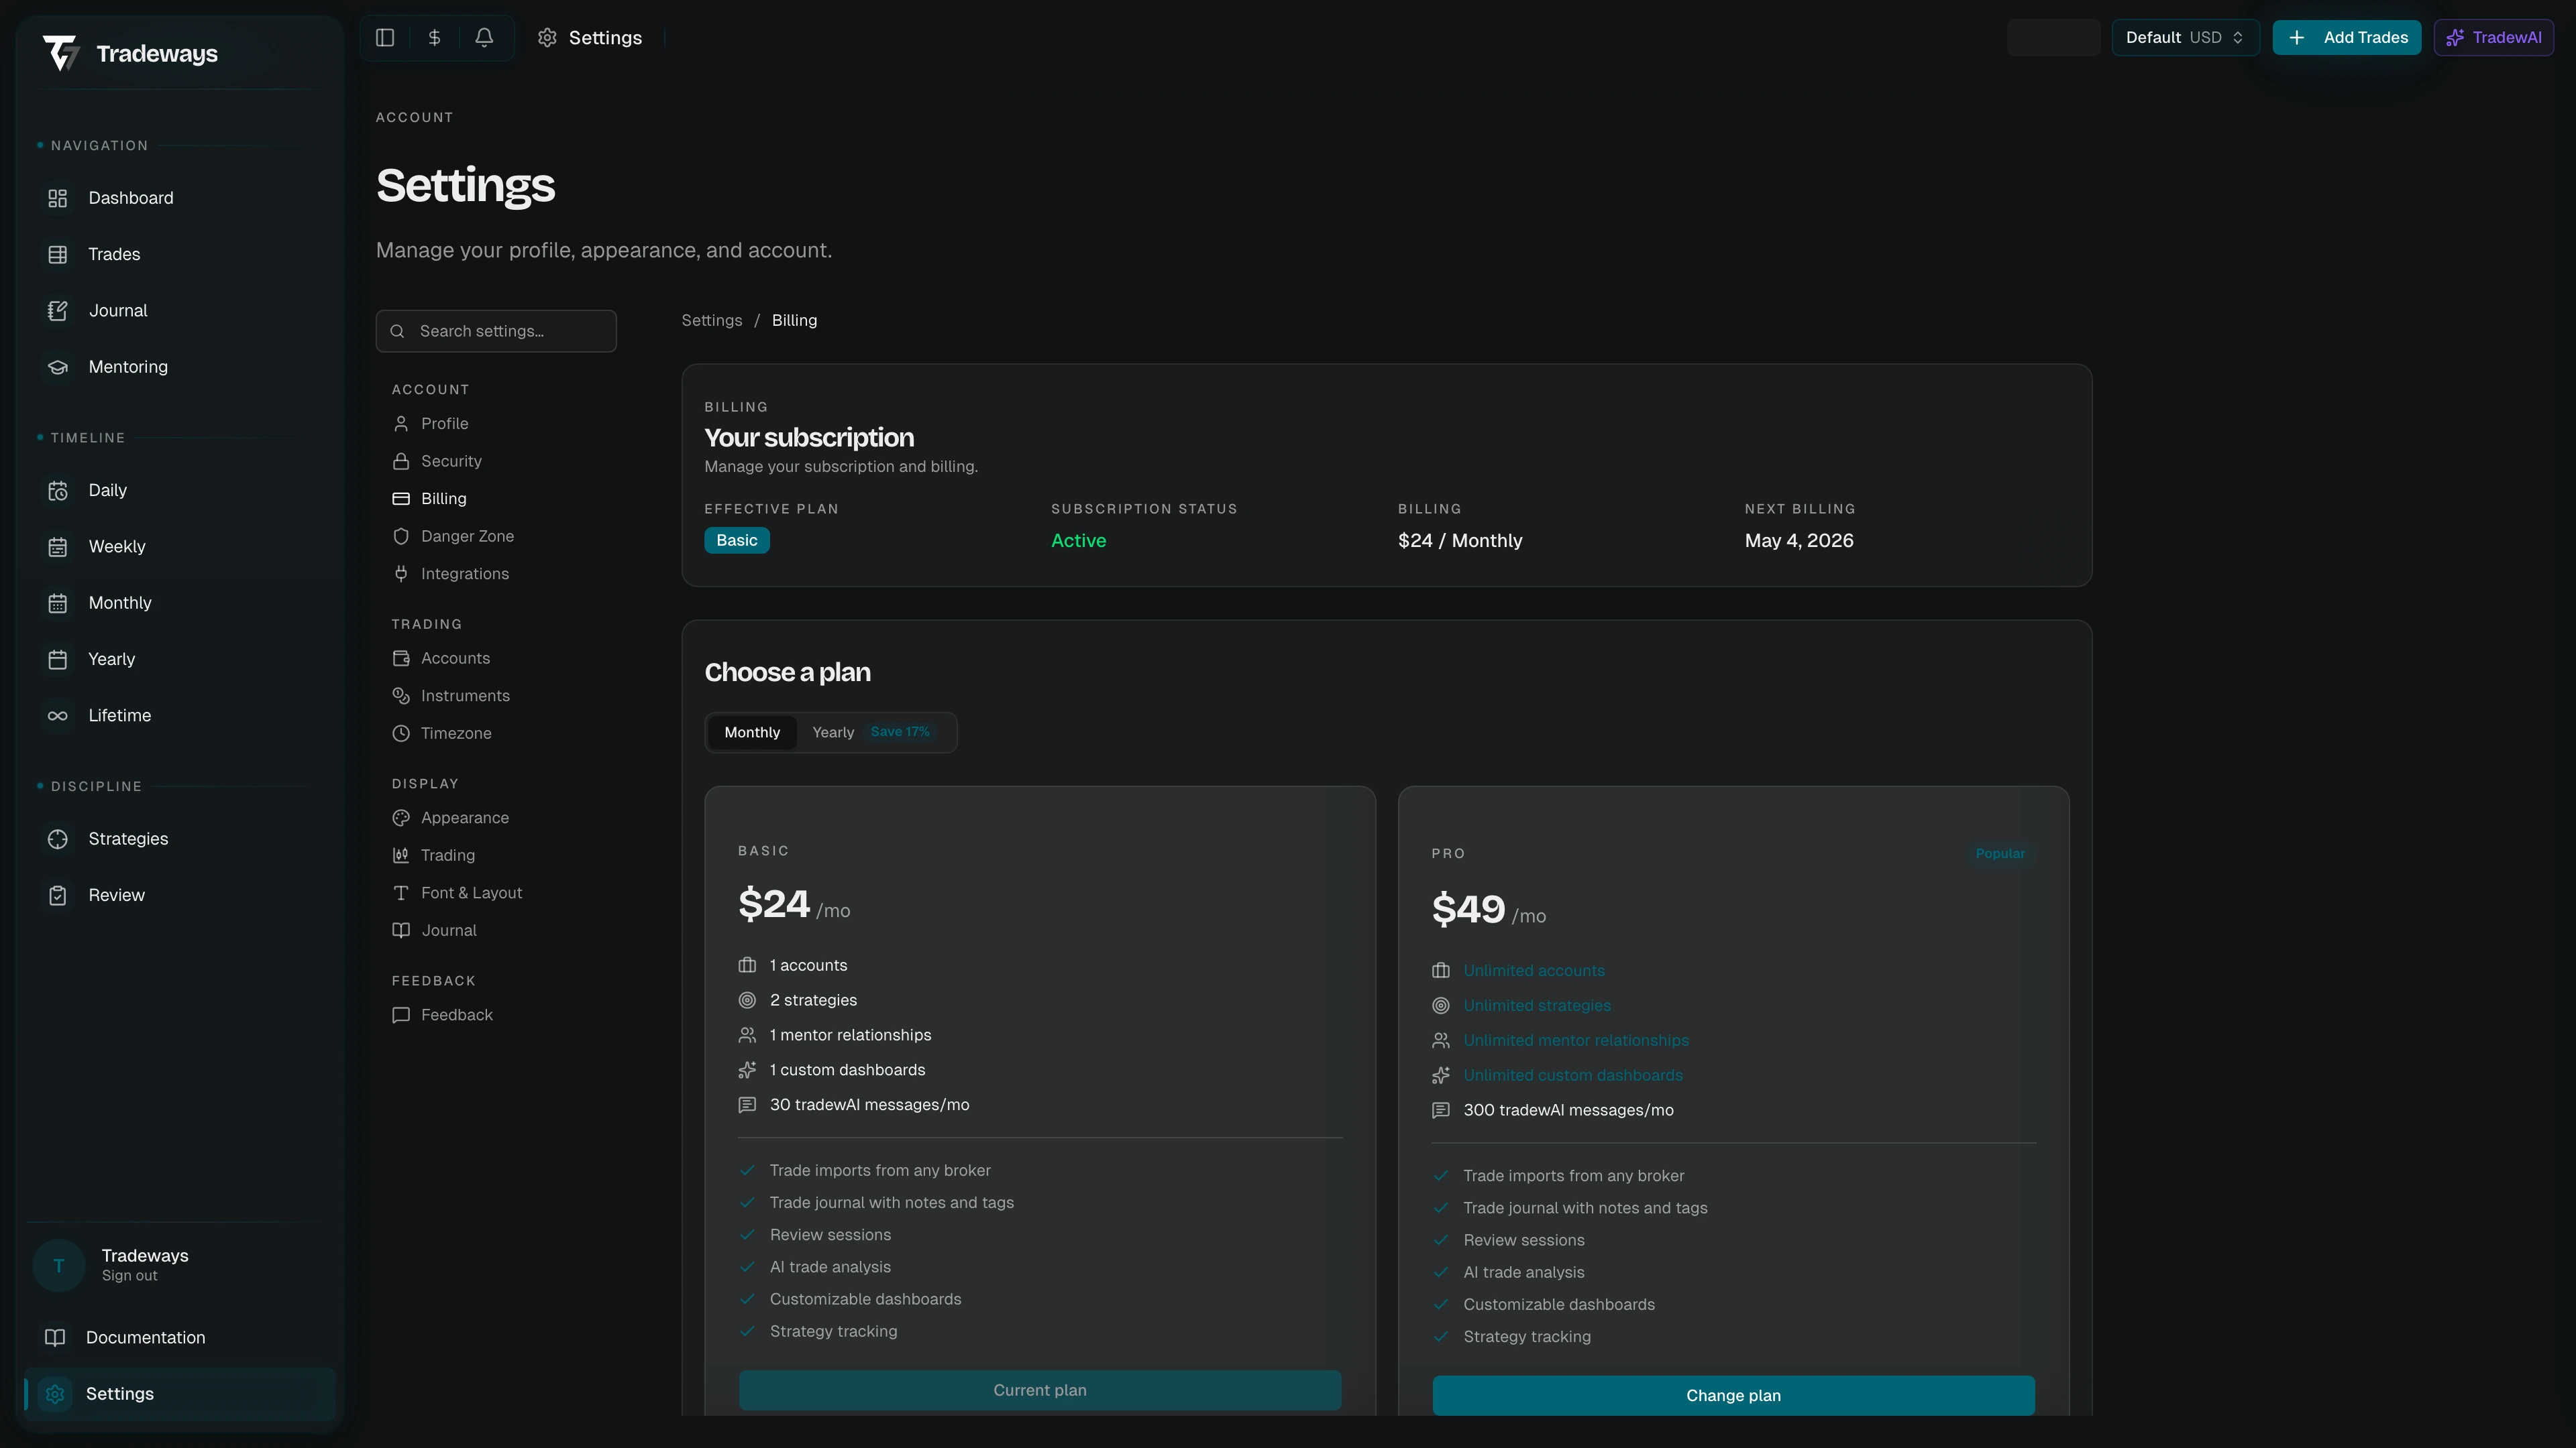Select the Mentoring graduation cap icon
Image resolution: width=2576 pixels, height=1448 pixels.
click(57, 367)
